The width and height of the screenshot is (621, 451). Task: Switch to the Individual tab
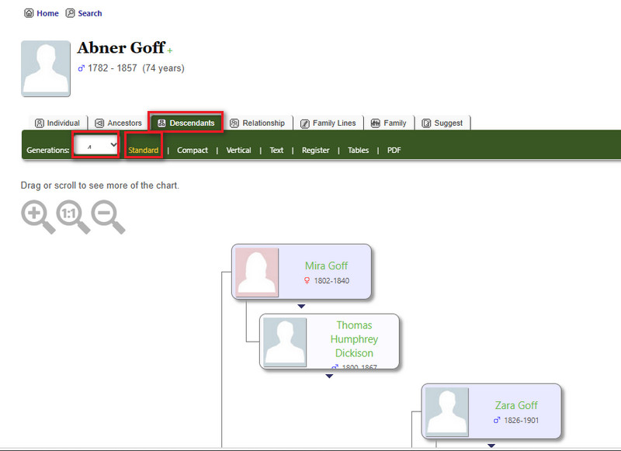[x=57, y=123]
